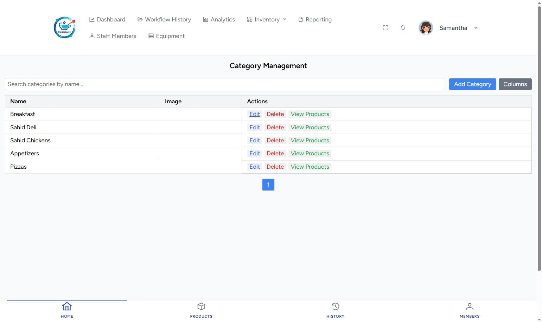Click the Image column header
This screenshot has height=323, width=542.
pos(201,101)
